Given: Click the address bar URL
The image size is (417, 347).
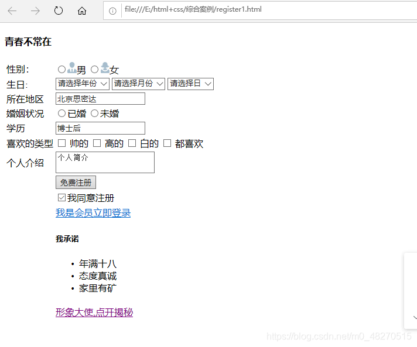Looking at the screenshot, I should [x=193, y=9].
